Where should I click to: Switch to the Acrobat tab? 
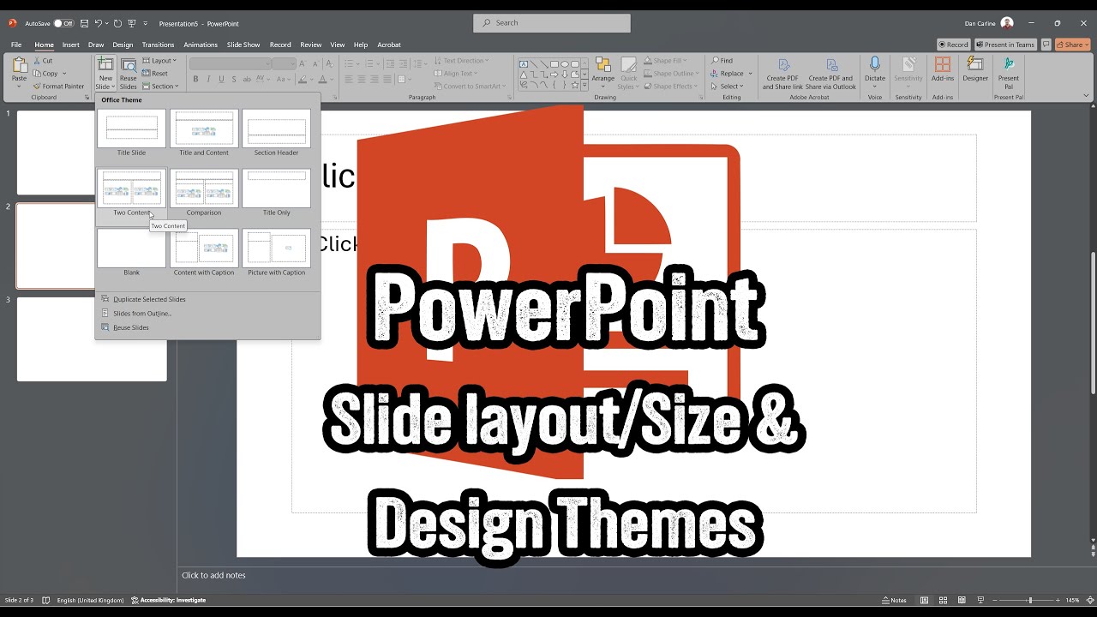[389, 45]
